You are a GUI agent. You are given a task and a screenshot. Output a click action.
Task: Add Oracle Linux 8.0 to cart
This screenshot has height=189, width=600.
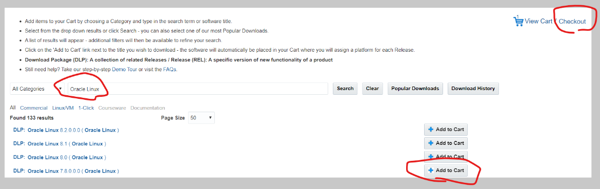point(446,157)
